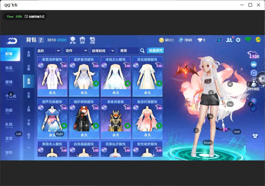
Task: Click the 批量操作 batch operation button
Action: 155,51
